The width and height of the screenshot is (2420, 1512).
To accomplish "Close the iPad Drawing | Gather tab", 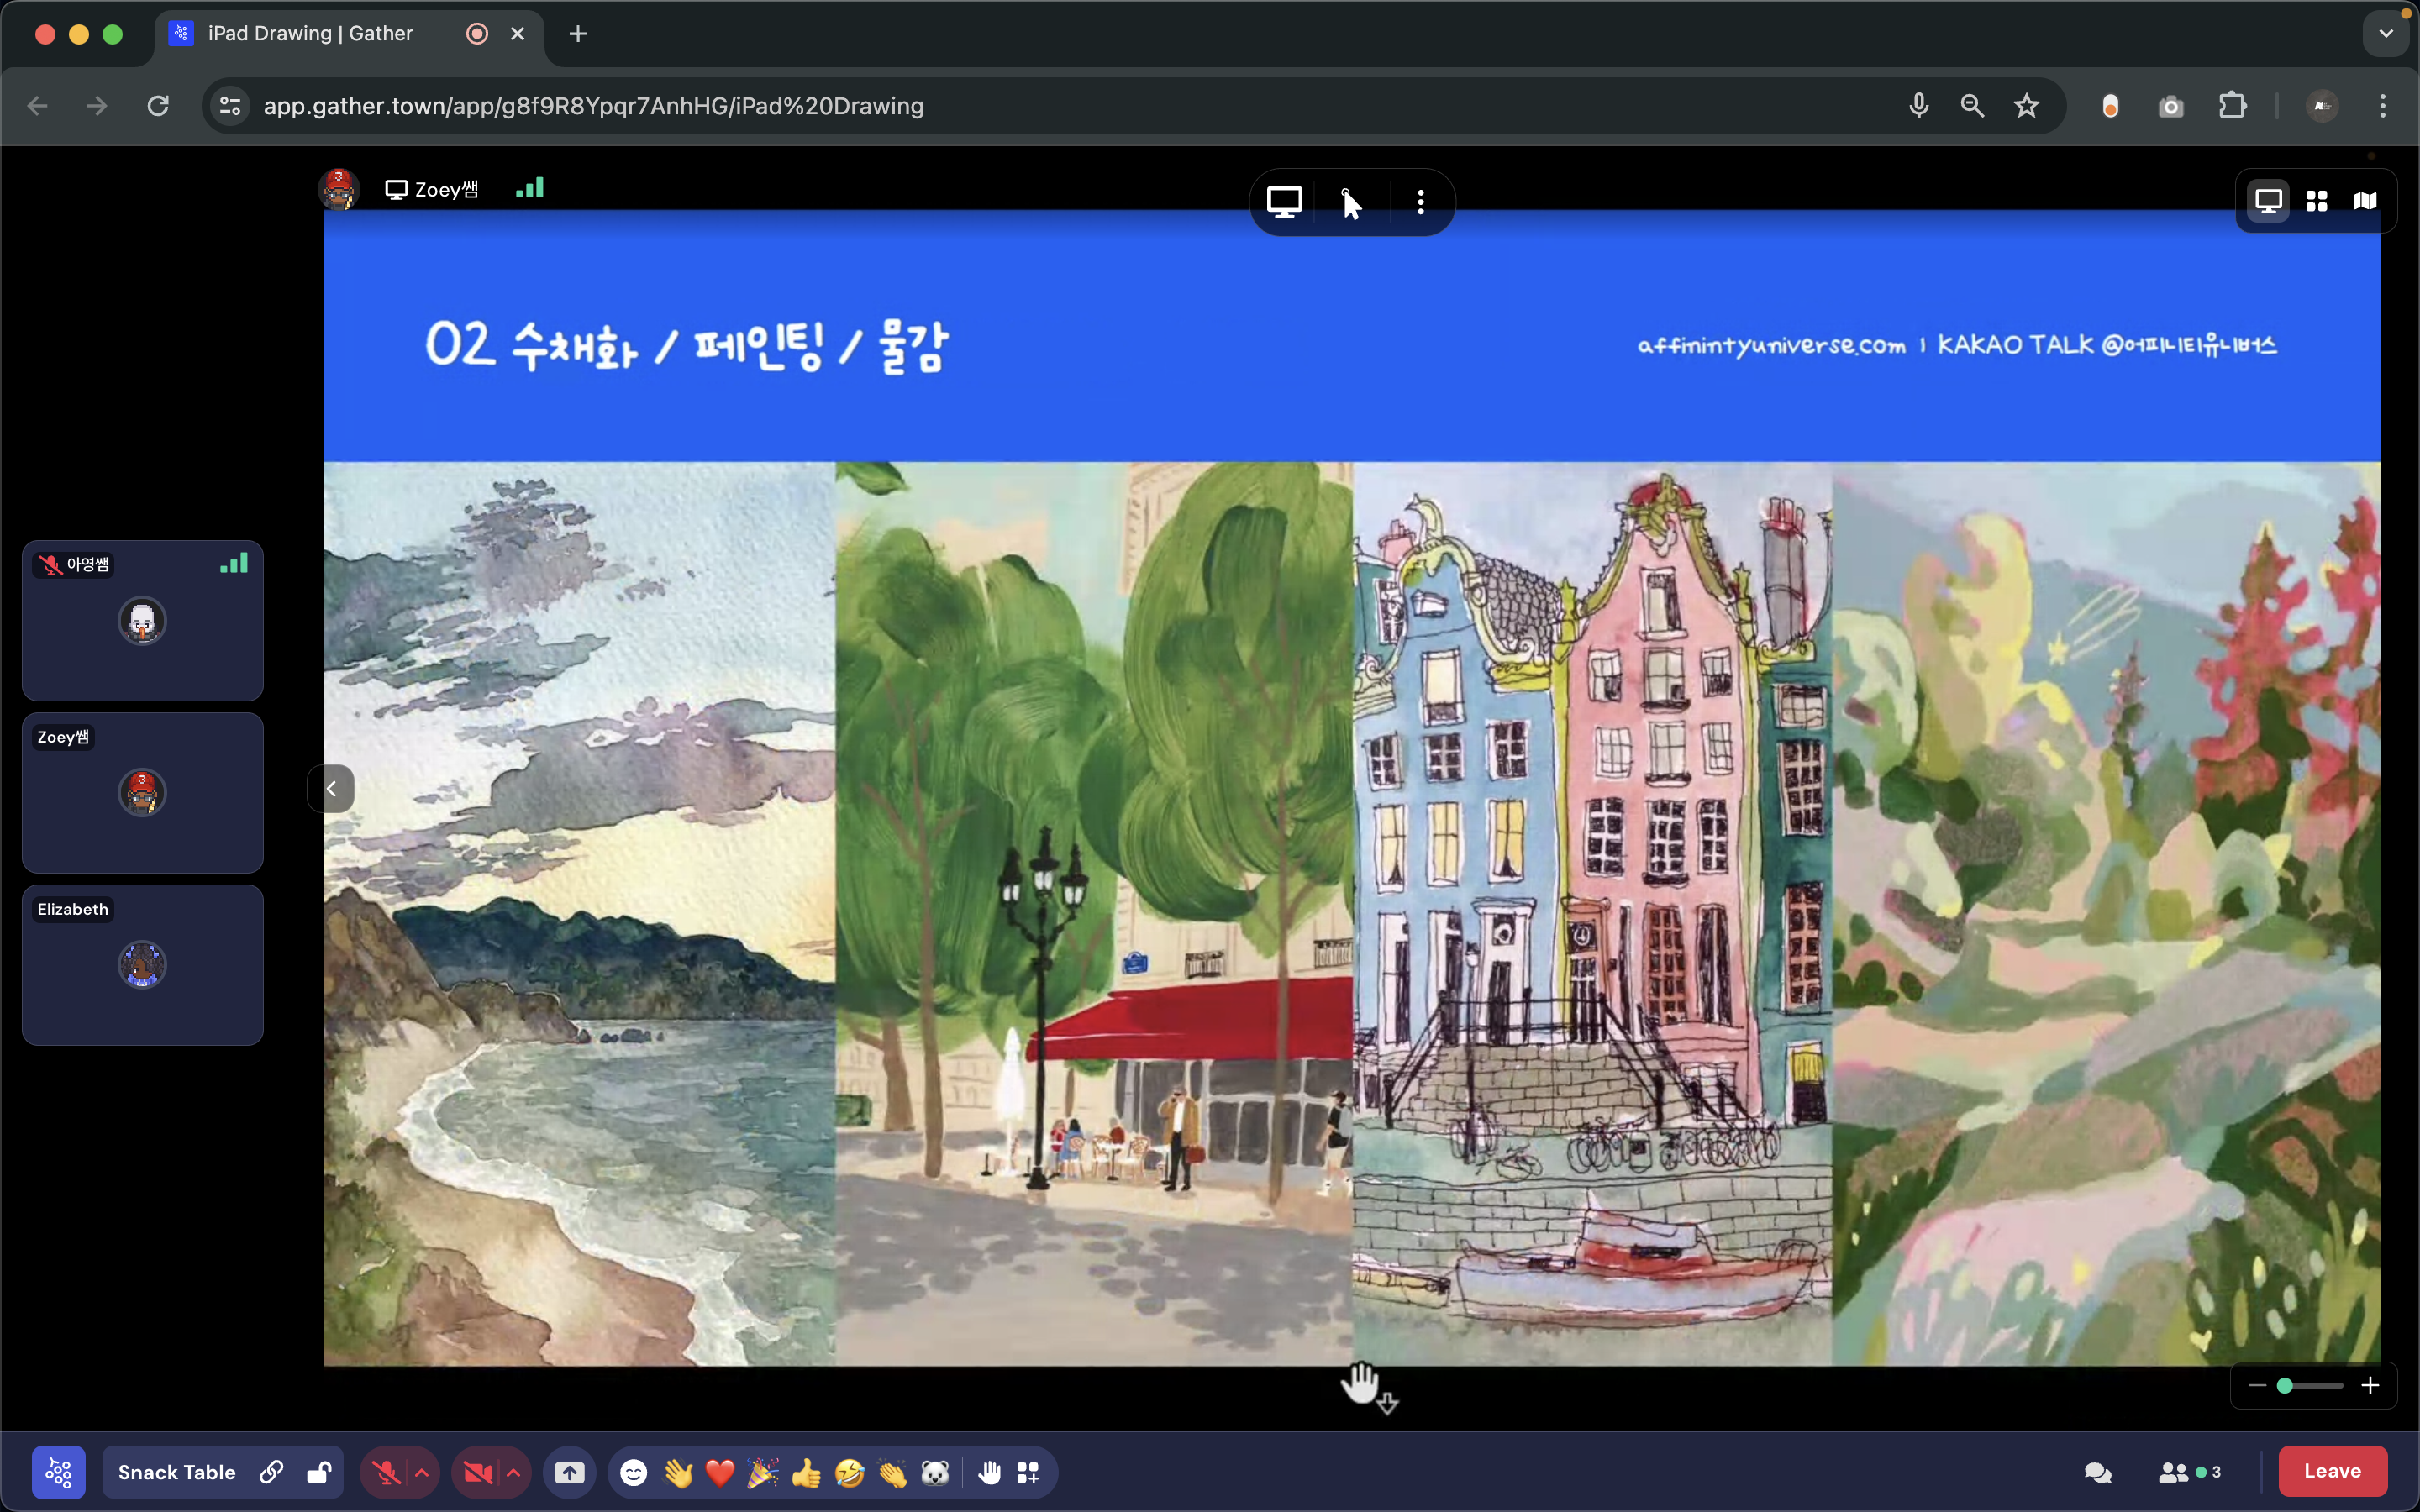I will (x=517, y=34).
